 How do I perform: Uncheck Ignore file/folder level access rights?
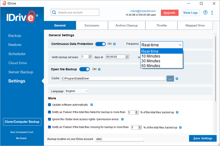pyautogui.click(x=49, y=119)
